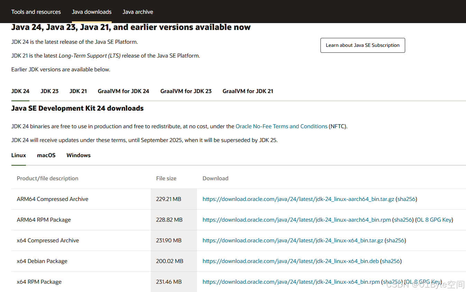
Task: Open OL 8 GPG Key for ARM64 RPM
Action: tap(434, 220)
